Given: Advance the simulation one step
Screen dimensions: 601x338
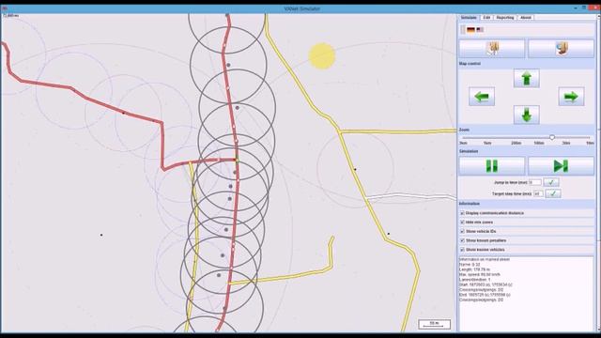Looking at the screenshot, I should point(562,166).
